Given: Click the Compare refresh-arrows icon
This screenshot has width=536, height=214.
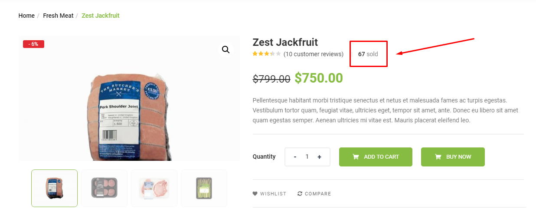Looking at the screenshot, I should tap(300, 194).
